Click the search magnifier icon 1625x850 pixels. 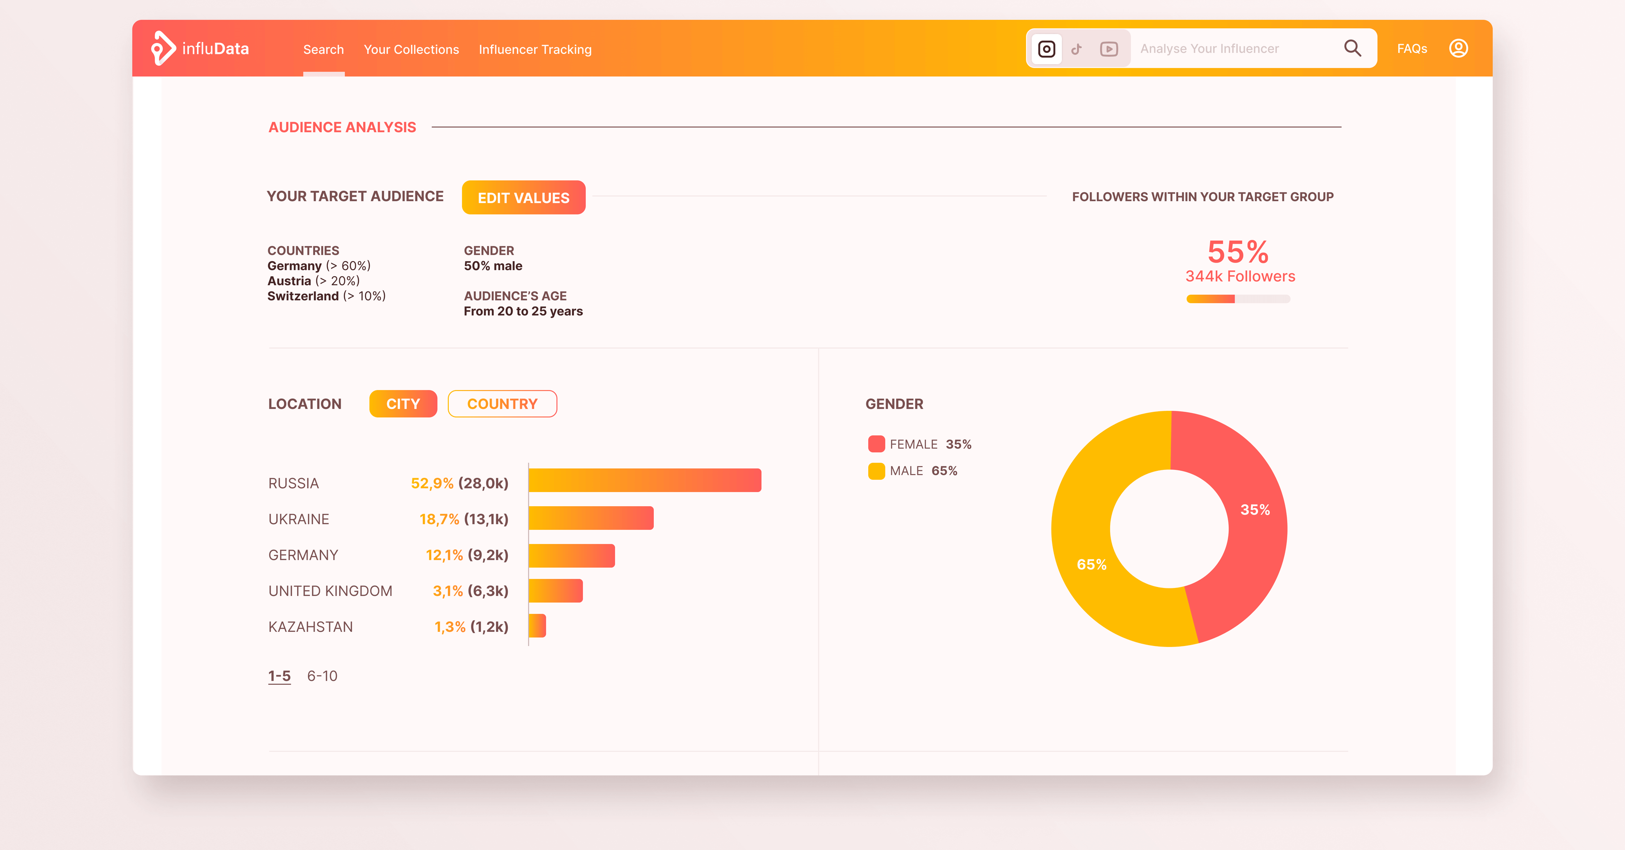click(x=1352, y=48)
